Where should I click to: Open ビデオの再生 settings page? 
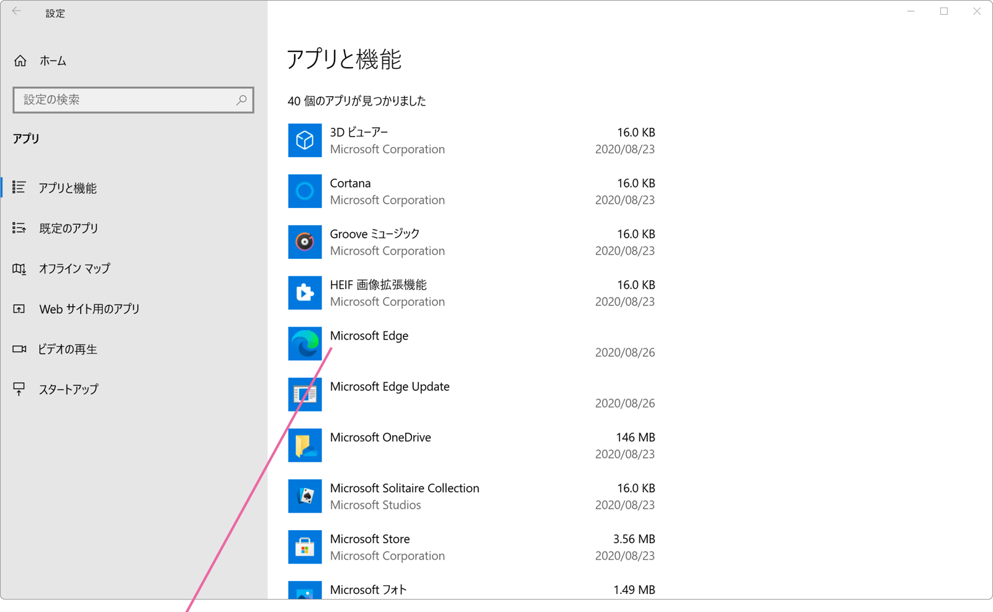click(68, 349)
